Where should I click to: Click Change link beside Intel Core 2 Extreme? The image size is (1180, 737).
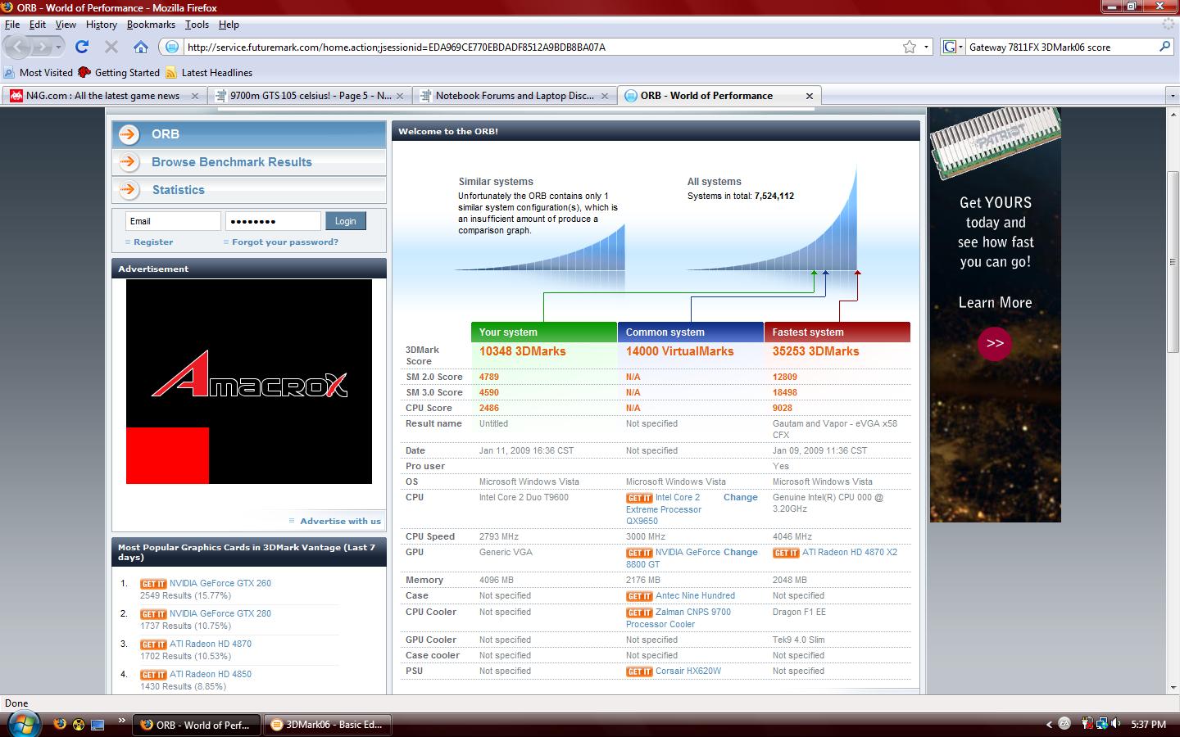coord(741,497)
